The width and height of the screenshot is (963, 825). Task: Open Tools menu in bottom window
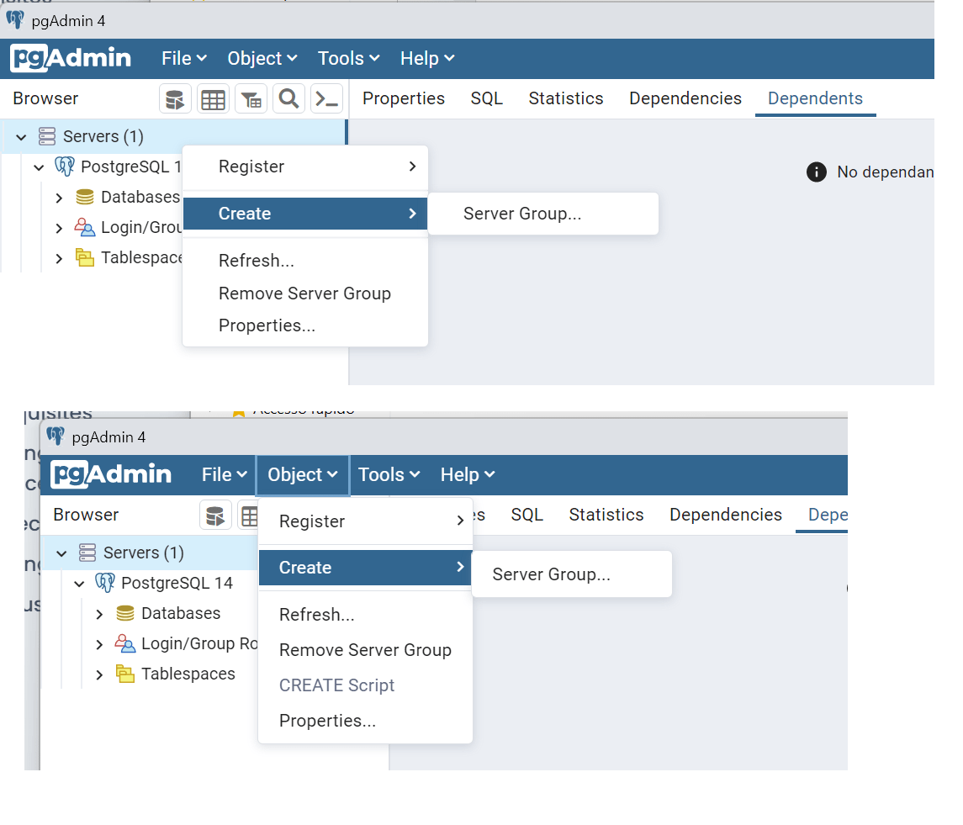[x=389, y=475]
